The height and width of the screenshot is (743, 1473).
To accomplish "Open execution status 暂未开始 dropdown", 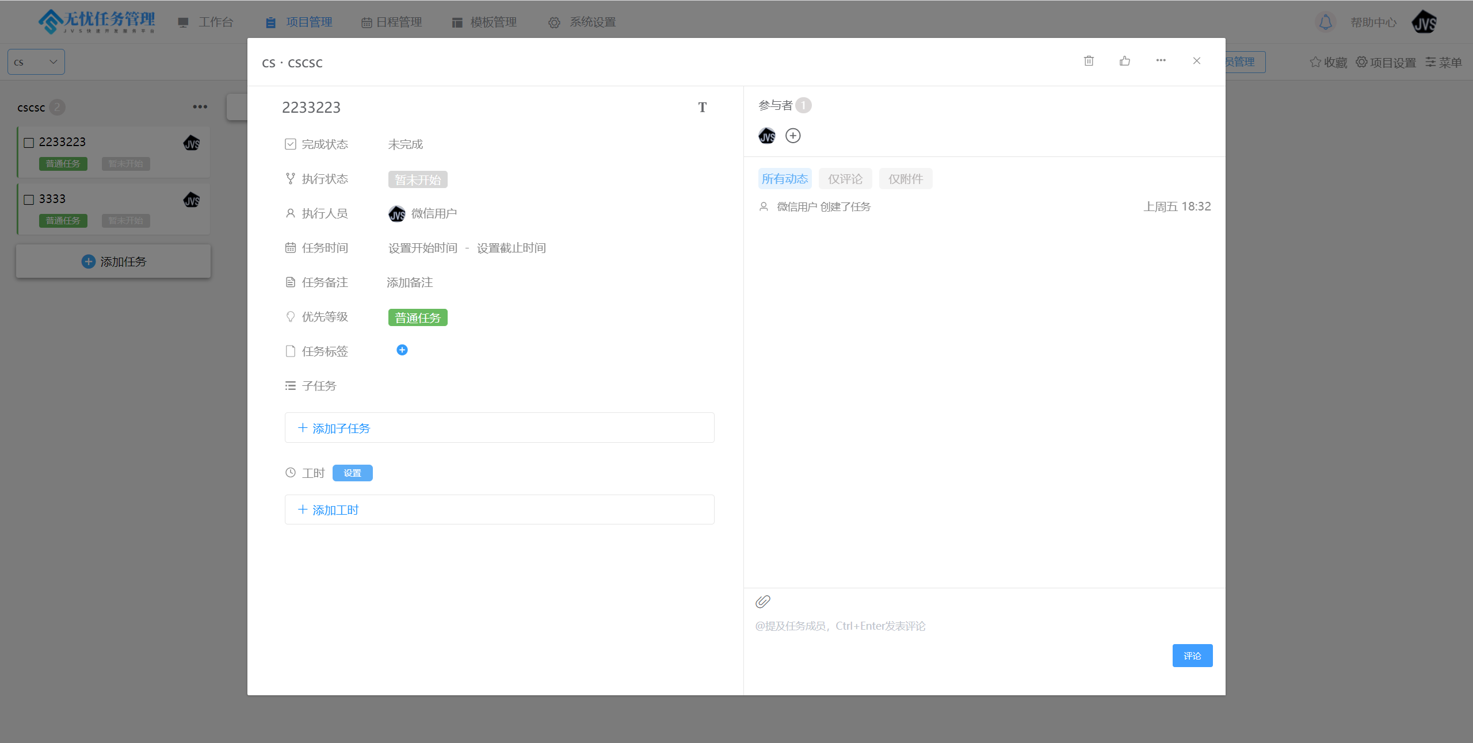I will tap(418, 180).
